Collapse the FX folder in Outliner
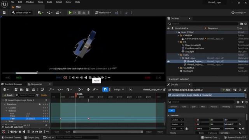The image size is (249, 140). [x=178, y=42]
